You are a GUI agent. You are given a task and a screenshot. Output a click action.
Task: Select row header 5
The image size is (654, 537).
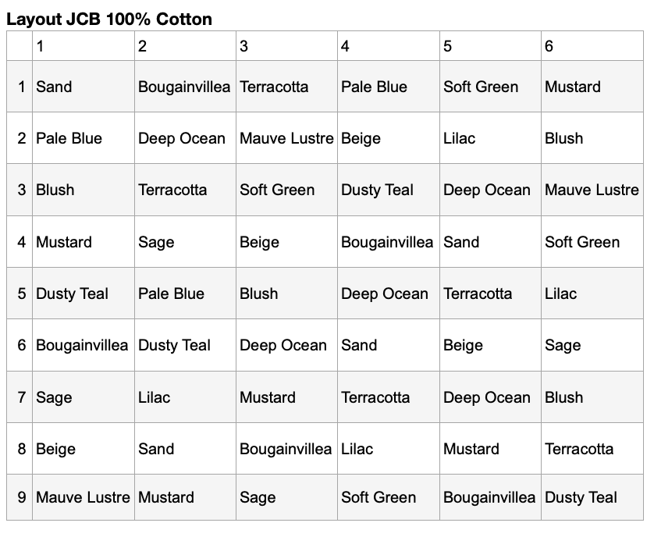(20, 293)
